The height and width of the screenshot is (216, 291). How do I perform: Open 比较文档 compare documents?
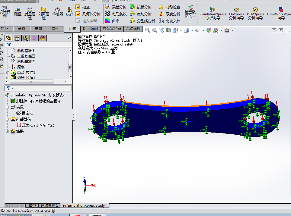pos(169,21)
